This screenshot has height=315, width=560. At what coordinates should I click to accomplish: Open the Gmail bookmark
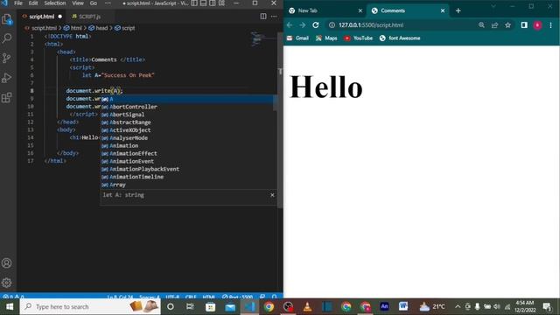click(297, 38)
